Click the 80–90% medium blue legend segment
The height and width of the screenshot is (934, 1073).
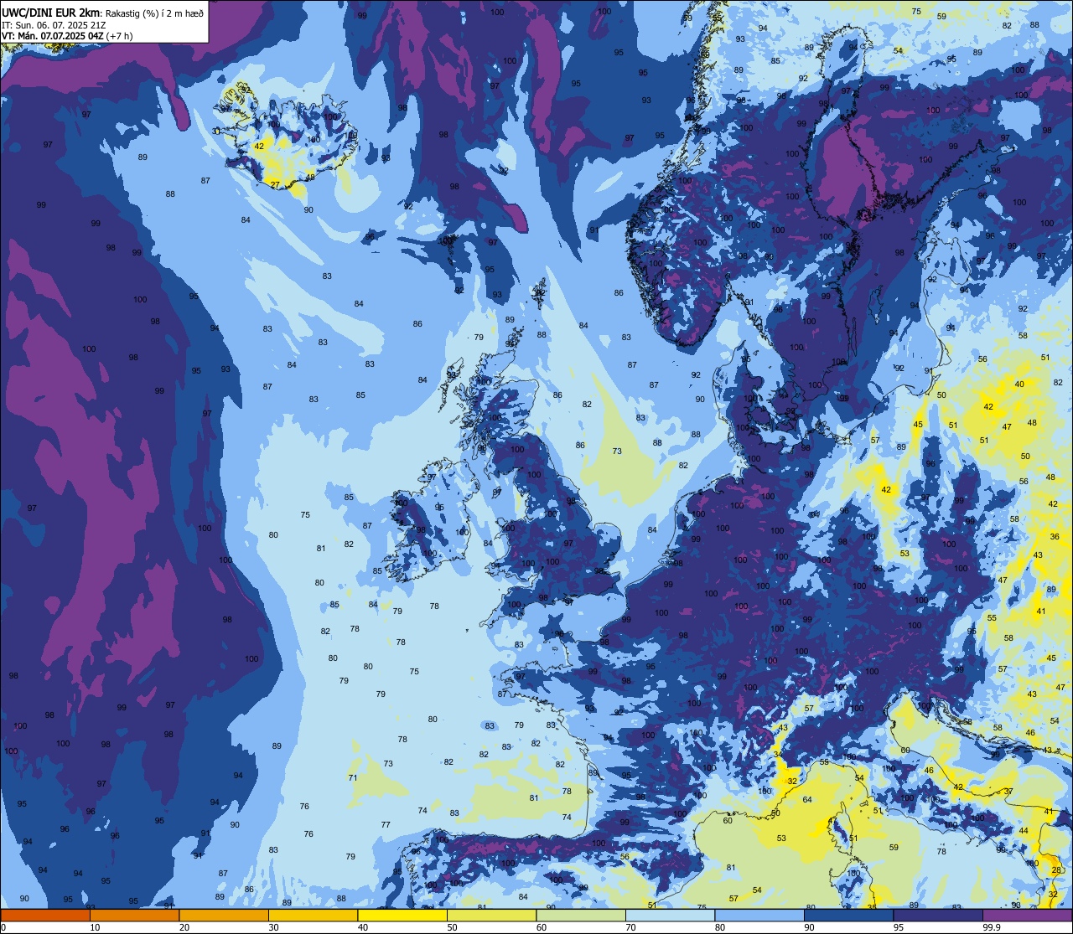(x=759, y=915)
